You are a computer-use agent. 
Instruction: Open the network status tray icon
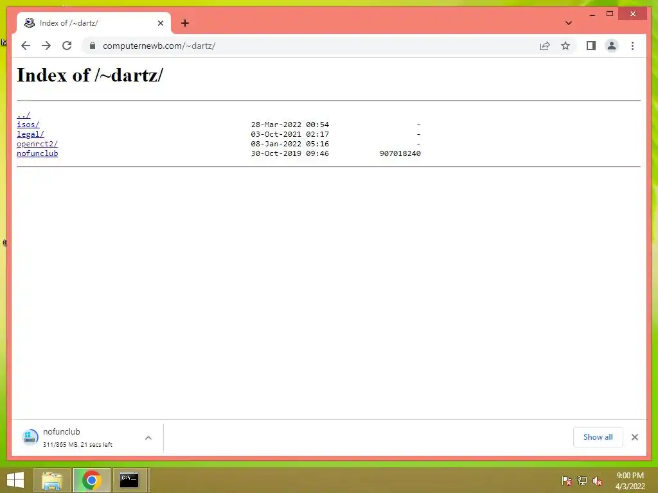(582, 480)
